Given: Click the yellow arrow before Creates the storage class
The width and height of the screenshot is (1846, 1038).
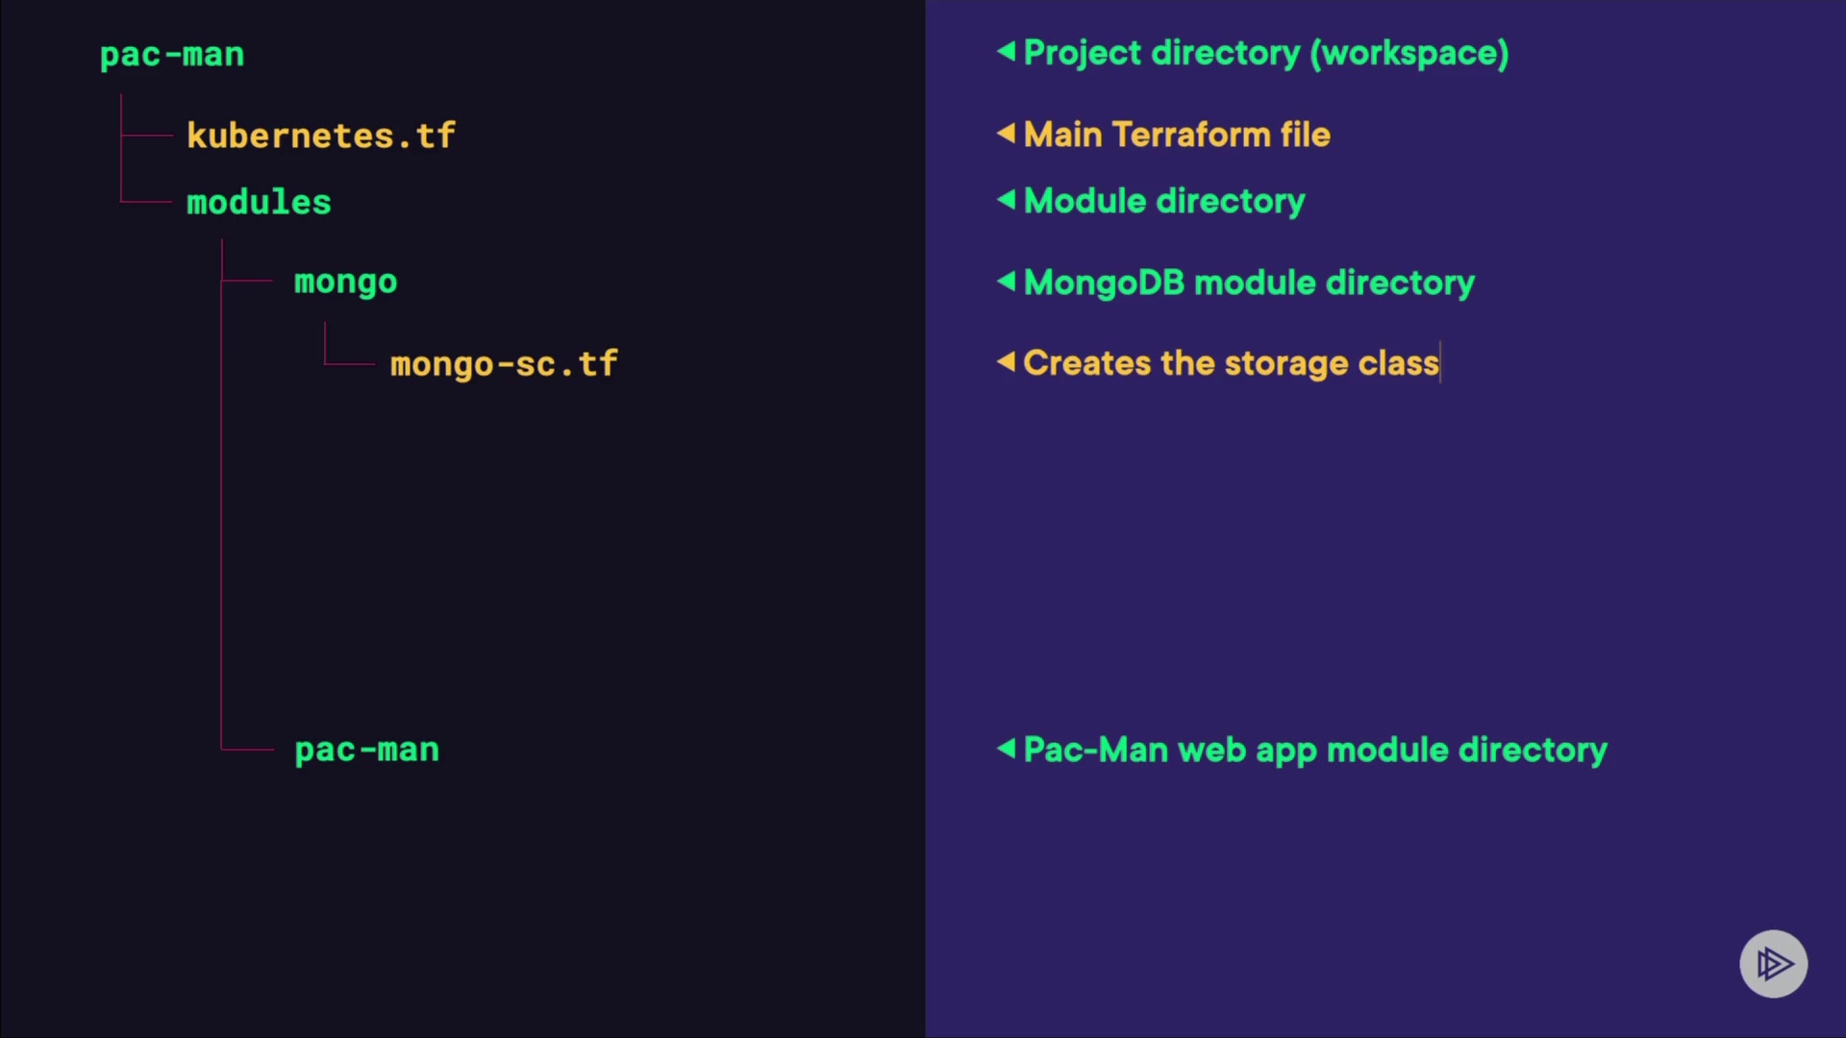Looking at the screenshot, I should click(x=1006, y=361).
